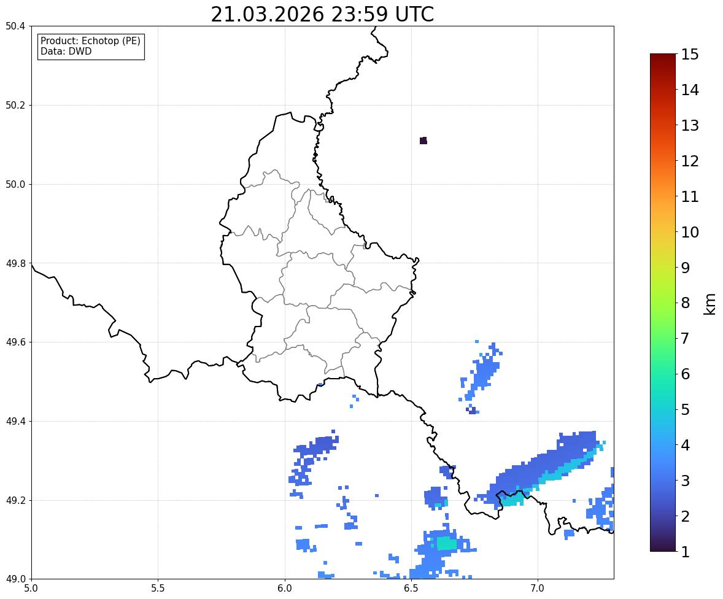
Task: Click the "Product: Echotop (PE)" legend line
Action: pos(90,41)
